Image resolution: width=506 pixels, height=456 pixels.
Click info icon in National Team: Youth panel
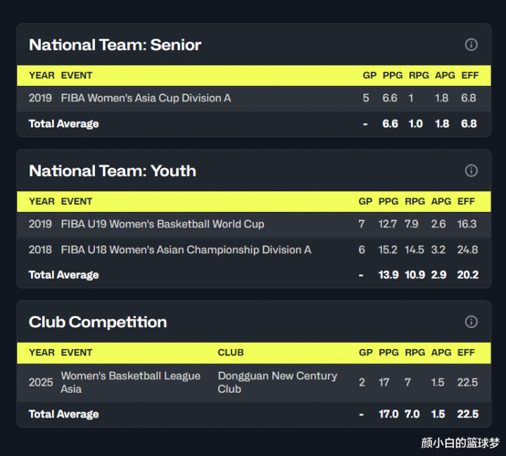[x=472, y=171]
